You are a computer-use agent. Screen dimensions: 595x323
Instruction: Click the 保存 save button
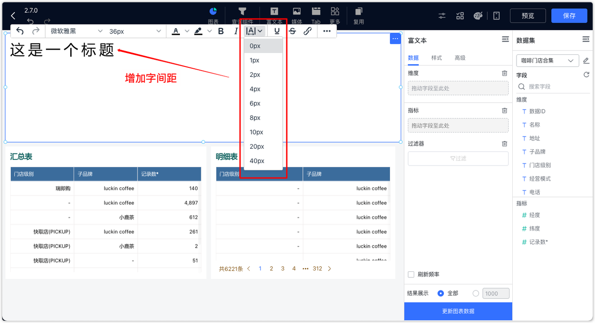point(569,15)
